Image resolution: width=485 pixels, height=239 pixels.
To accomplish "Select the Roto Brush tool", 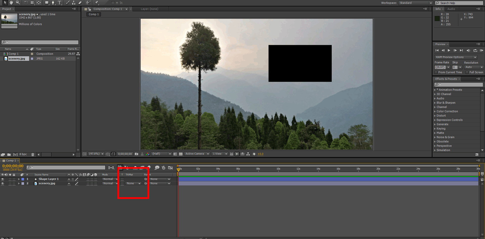I will point(88,3).
